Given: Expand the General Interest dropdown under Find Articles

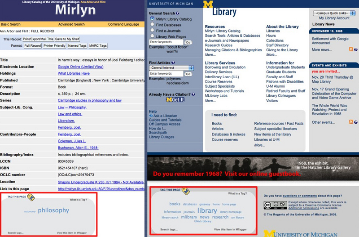Looking at the screenshot, I should click(171, 67).
